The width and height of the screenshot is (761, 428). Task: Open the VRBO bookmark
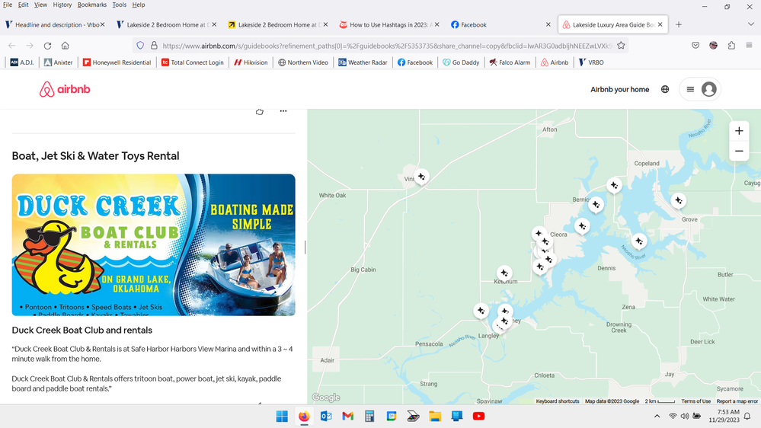click(591, 62)
